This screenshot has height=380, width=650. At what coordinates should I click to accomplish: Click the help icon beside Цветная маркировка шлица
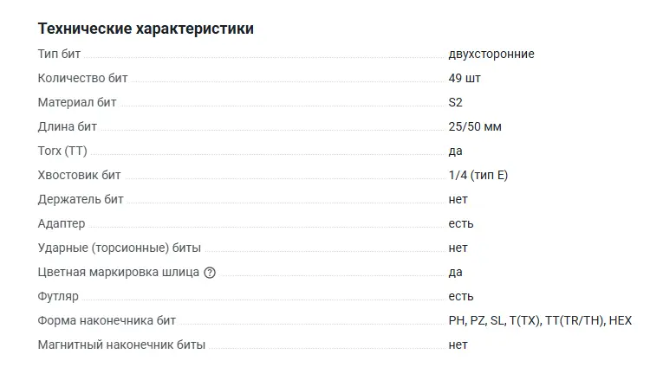(x=209, y=273)
